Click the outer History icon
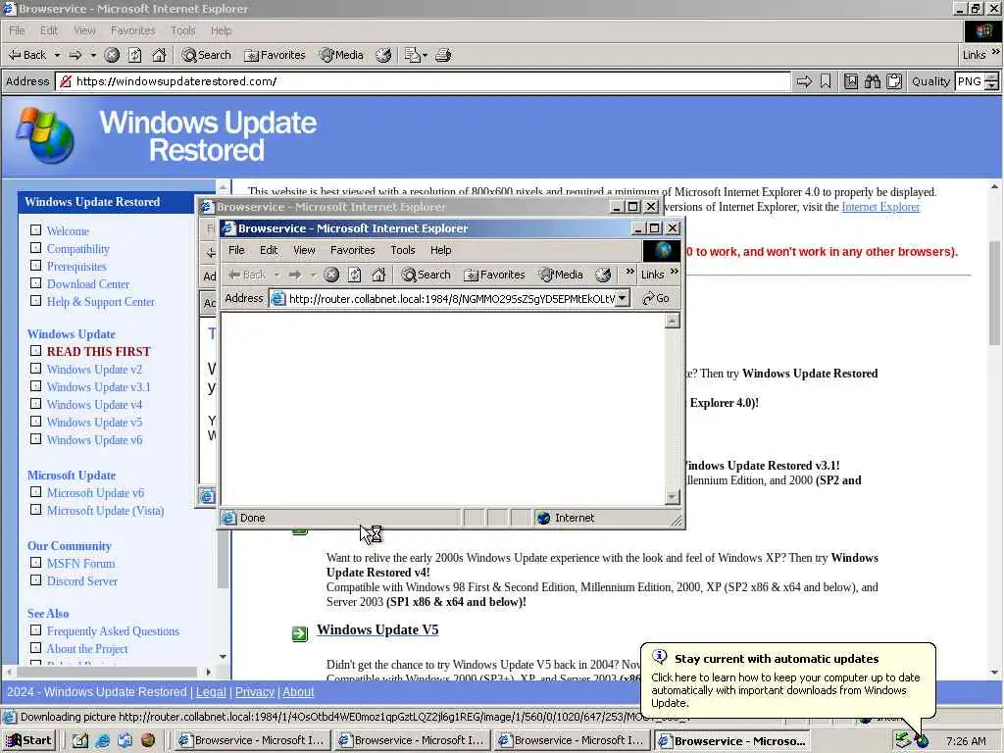This screenshot has width=1004, height=753. coord(383,55)
